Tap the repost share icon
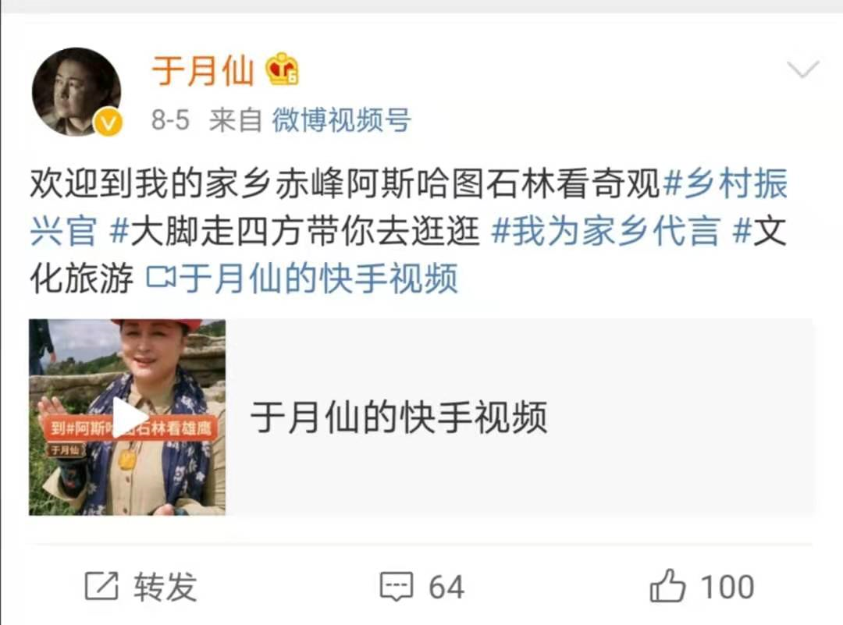This screenshot has width=843, height=625. (x=101, y=586)
